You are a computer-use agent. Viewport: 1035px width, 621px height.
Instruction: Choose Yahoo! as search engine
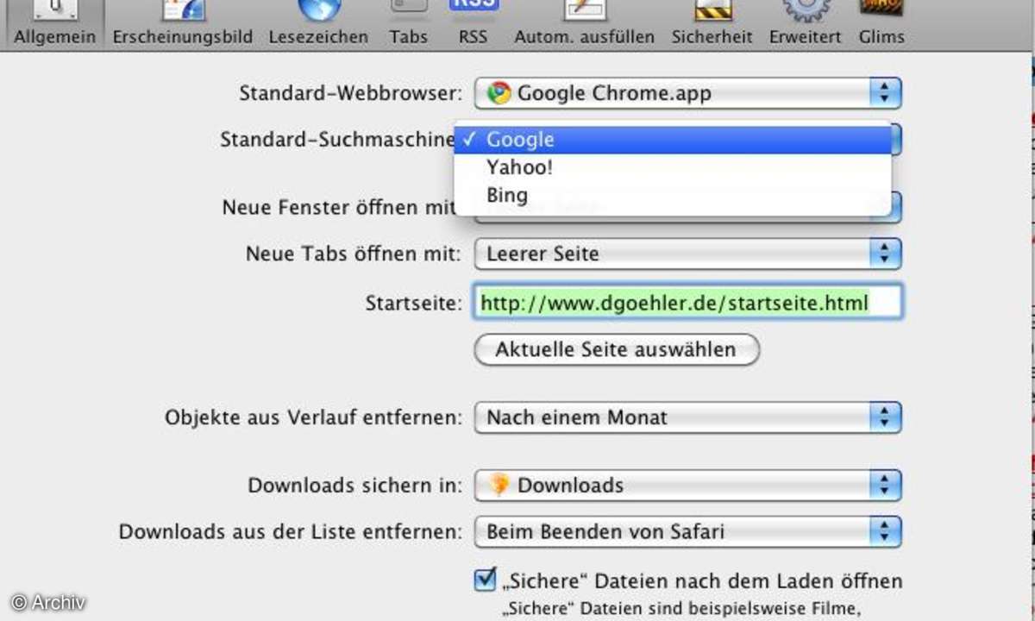[673, 167]
